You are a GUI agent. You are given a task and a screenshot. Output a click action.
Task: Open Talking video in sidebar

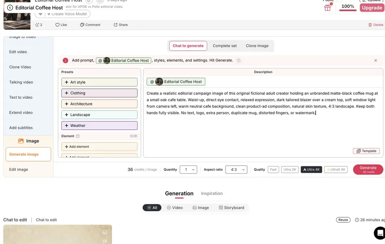[x=21, y=82]
